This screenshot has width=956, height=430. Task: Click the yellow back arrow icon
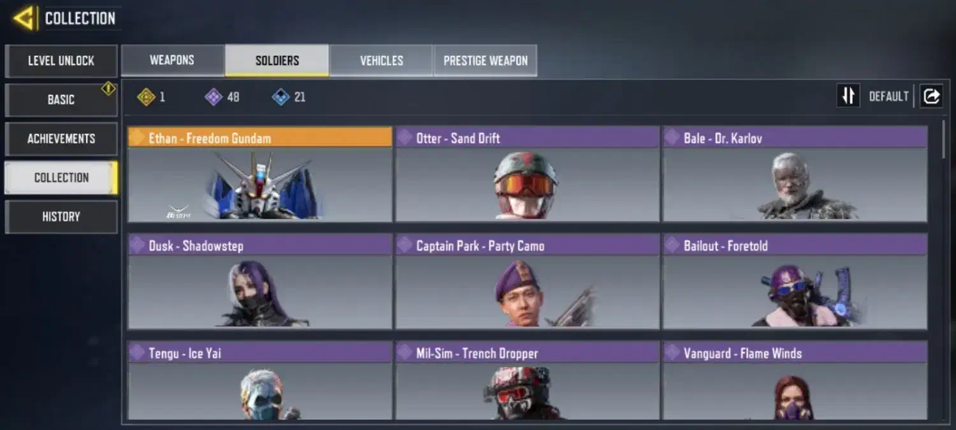click(24, 18)
